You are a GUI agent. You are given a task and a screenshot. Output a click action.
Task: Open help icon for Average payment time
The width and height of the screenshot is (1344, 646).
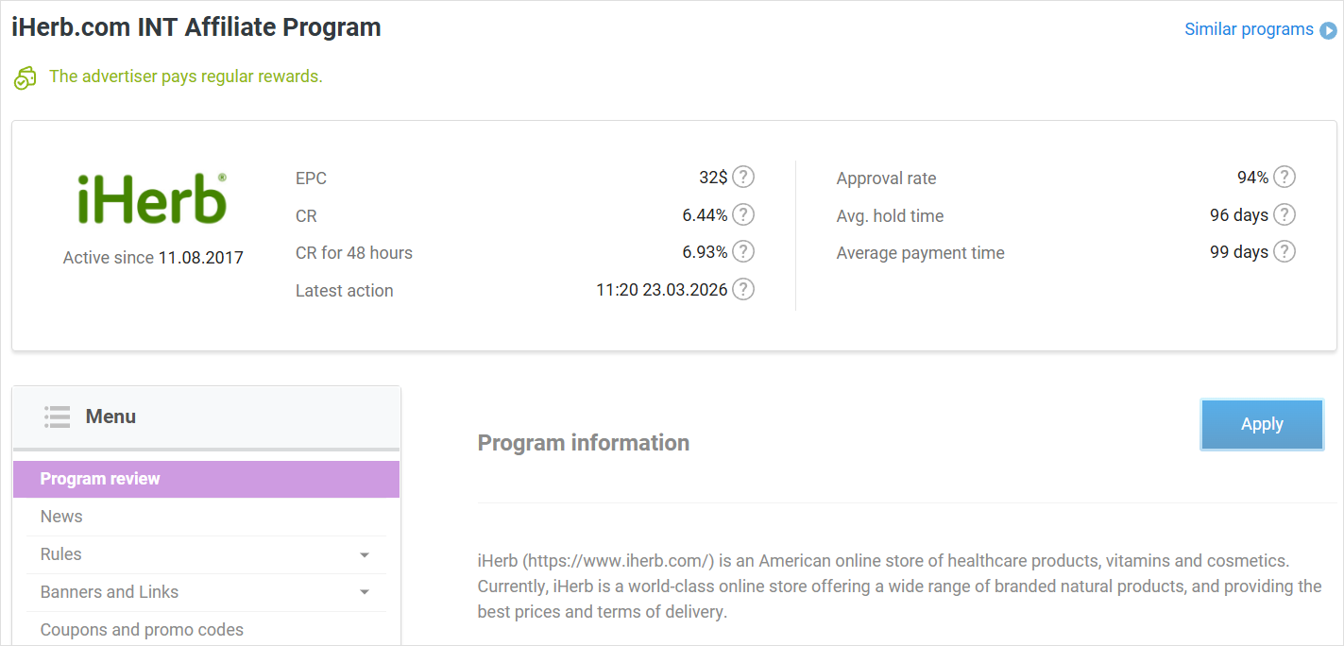pos(1284,252)
